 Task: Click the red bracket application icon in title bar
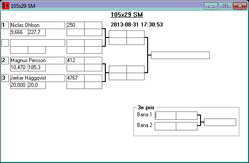6,6
